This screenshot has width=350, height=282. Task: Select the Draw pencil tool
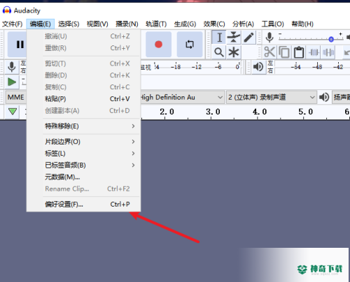pos(248,38)
